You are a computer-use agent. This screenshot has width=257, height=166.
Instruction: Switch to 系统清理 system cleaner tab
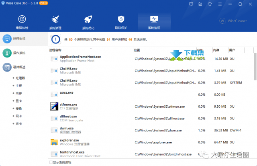(x=55, y=23)
